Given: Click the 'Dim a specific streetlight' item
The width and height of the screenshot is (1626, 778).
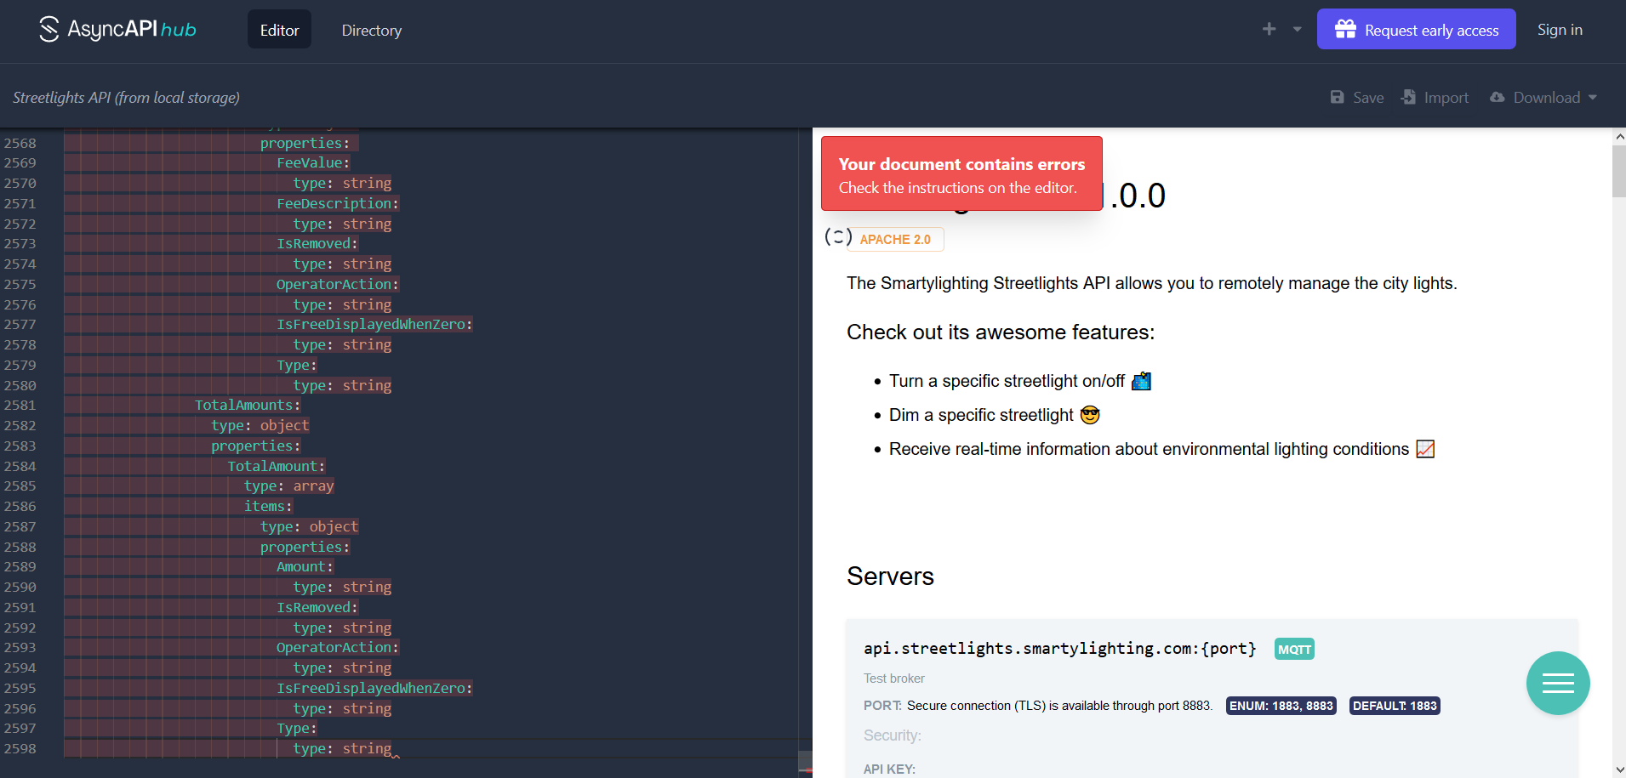Looking at the screenshot, I should point(994,415).
